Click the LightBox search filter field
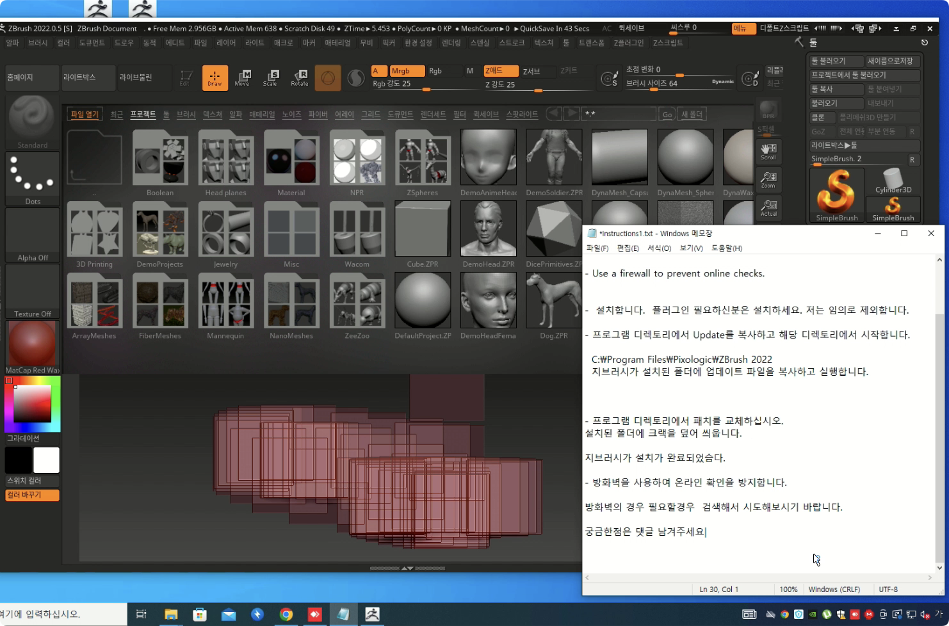The image size is (949, 626). pos(619,114)
